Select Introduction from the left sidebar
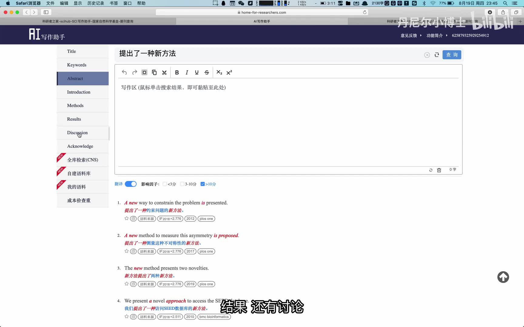 (x=79, y=92)
